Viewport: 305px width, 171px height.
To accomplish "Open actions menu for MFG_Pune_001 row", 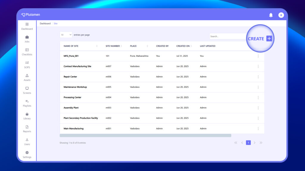I will (x=258, y=56).
